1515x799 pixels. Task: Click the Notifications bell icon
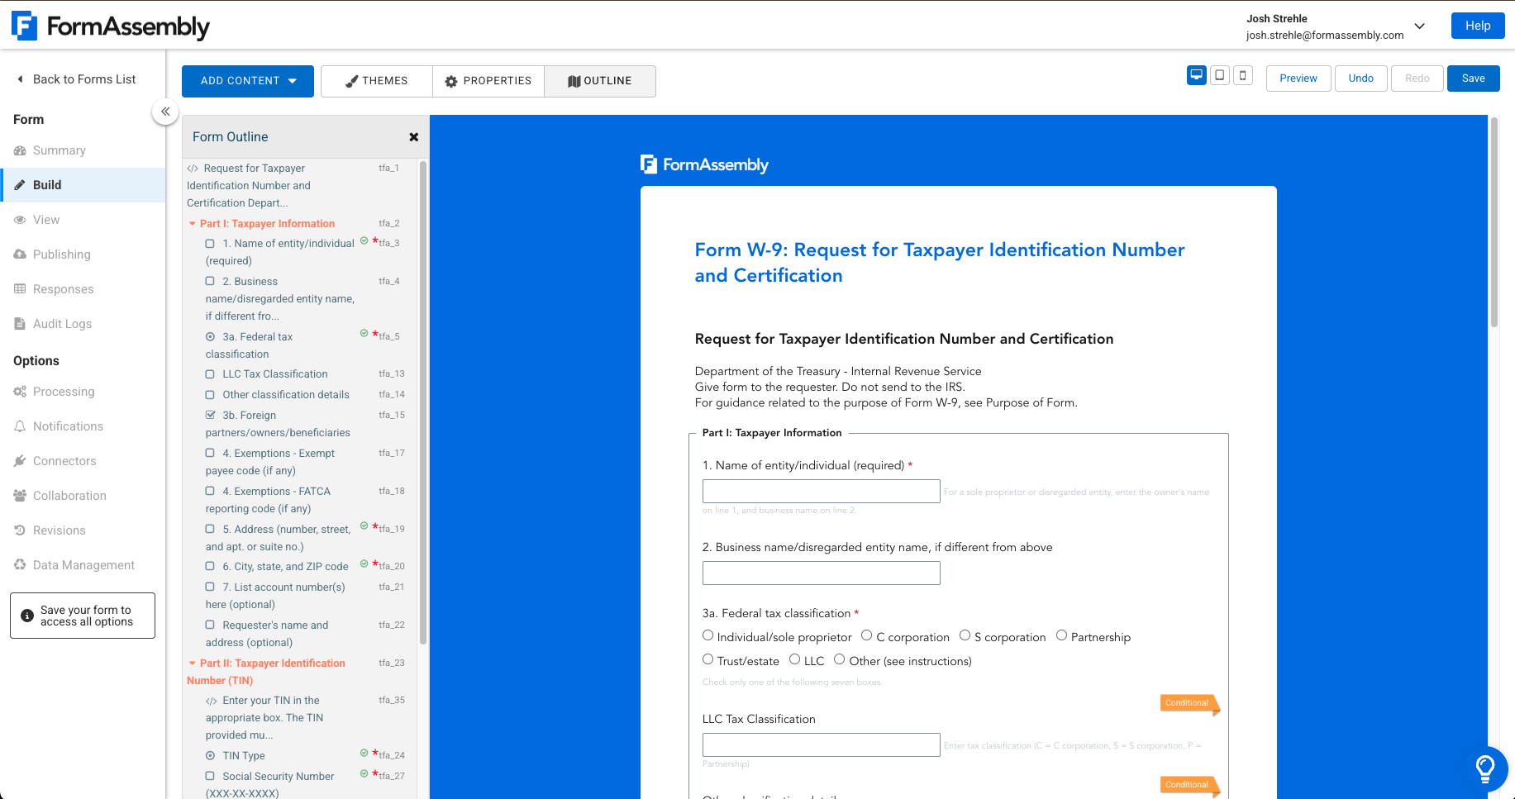click(x=20, y=426)
